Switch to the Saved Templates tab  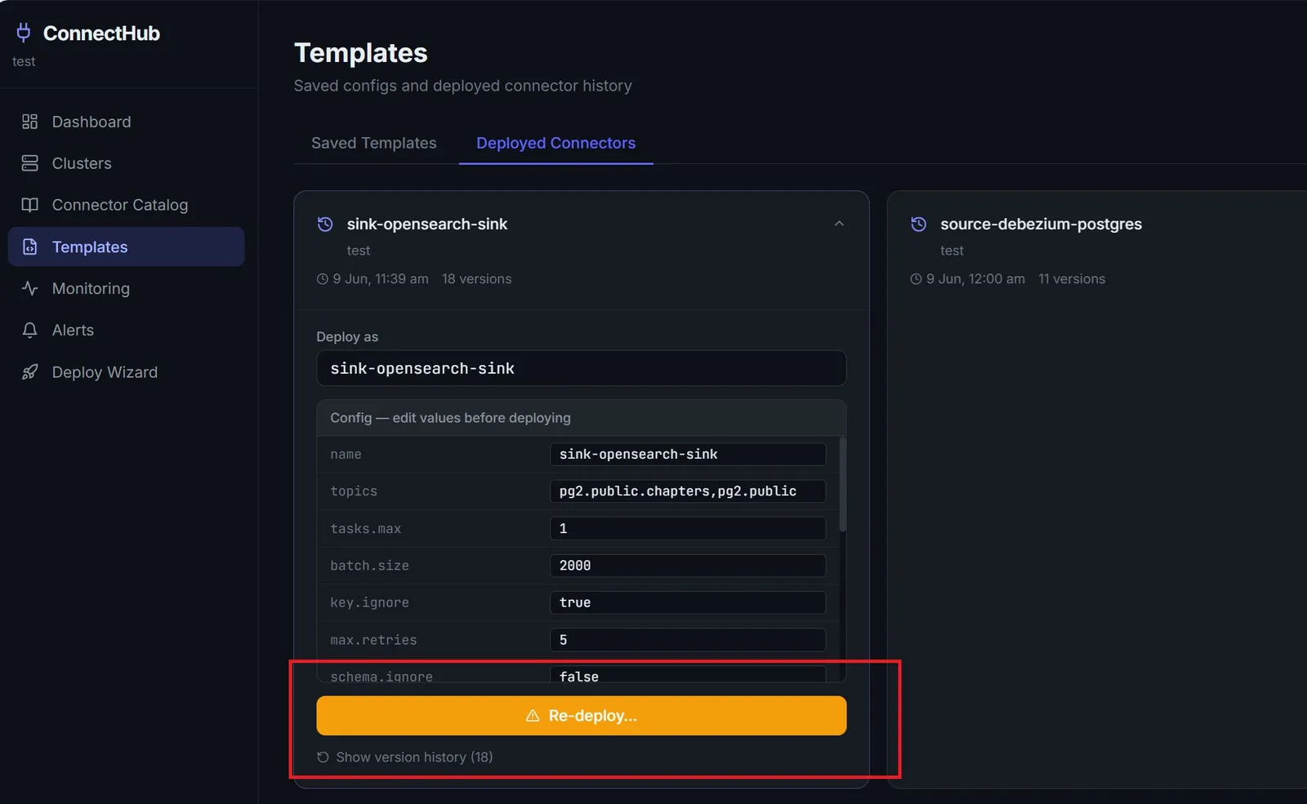(x=374, y=143)
